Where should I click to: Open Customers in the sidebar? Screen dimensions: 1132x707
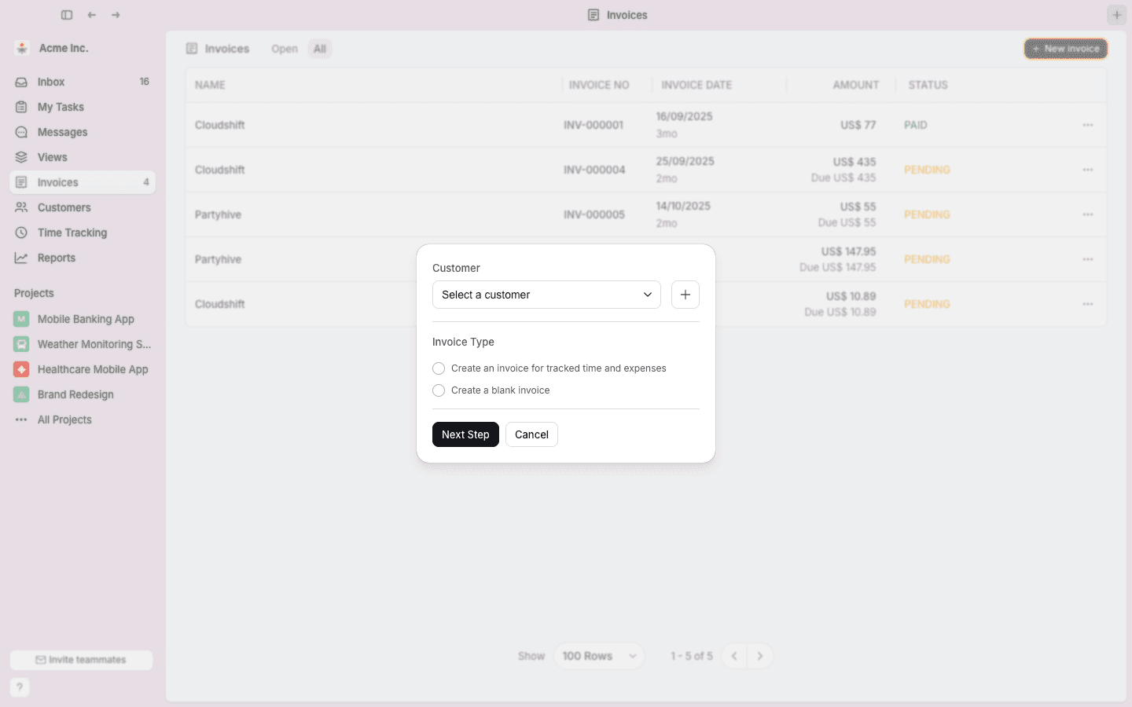[83, 207]
